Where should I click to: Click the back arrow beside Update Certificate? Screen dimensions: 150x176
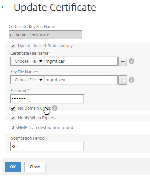click(4, 7)
